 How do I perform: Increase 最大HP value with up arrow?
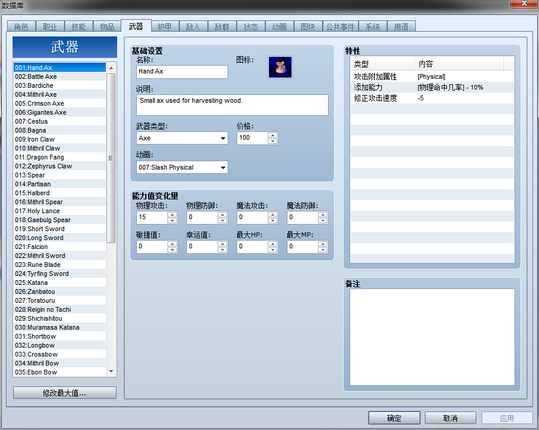272,244
